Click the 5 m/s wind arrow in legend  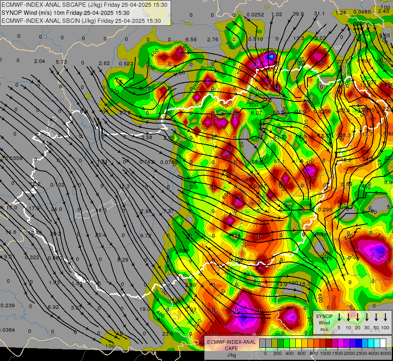click(x=339, y=317)
